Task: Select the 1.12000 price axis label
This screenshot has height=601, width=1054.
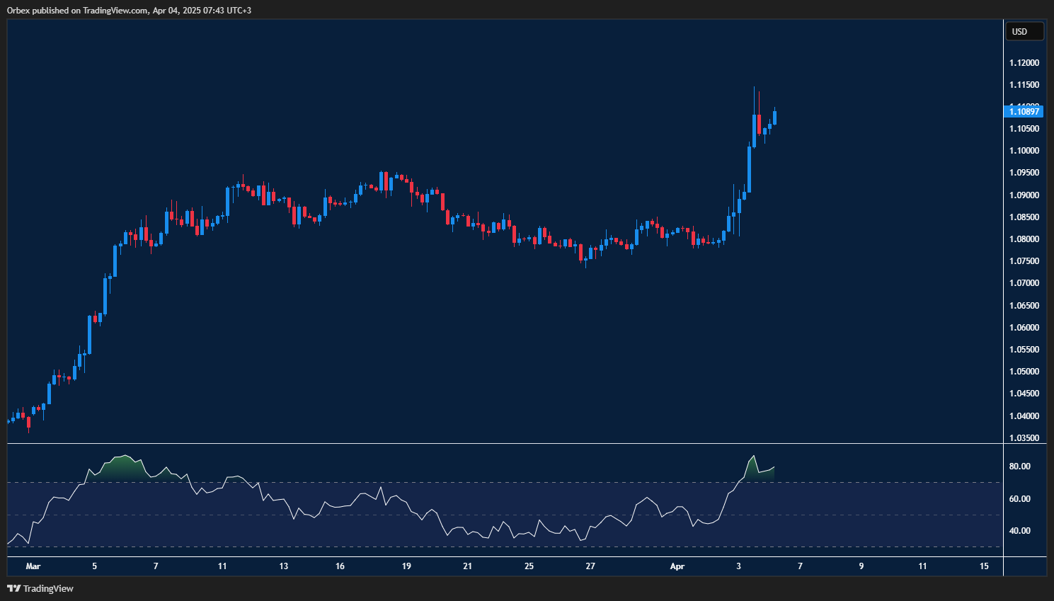Action: (x=1024, y=63)
